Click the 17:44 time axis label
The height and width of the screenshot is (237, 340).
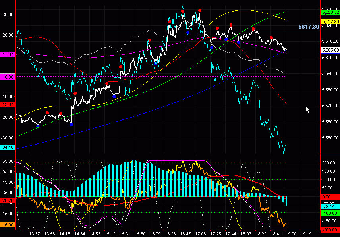pos(230,234)
